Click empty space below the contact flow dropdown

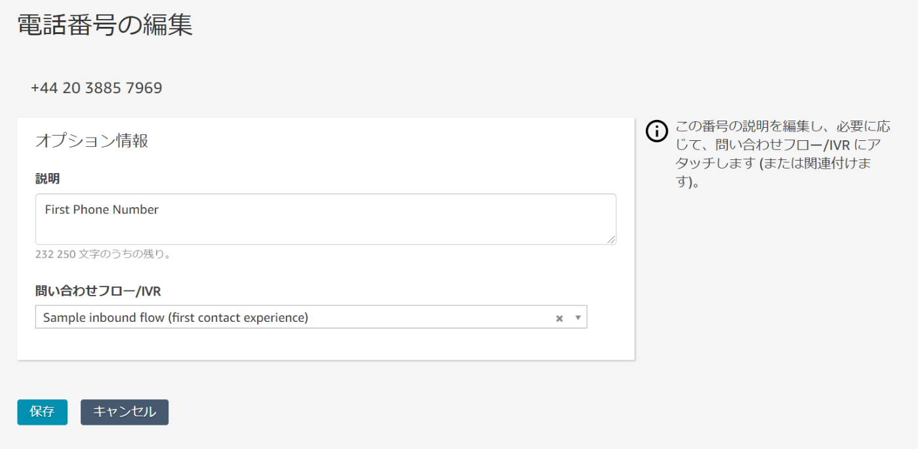(x=326, y=343)
